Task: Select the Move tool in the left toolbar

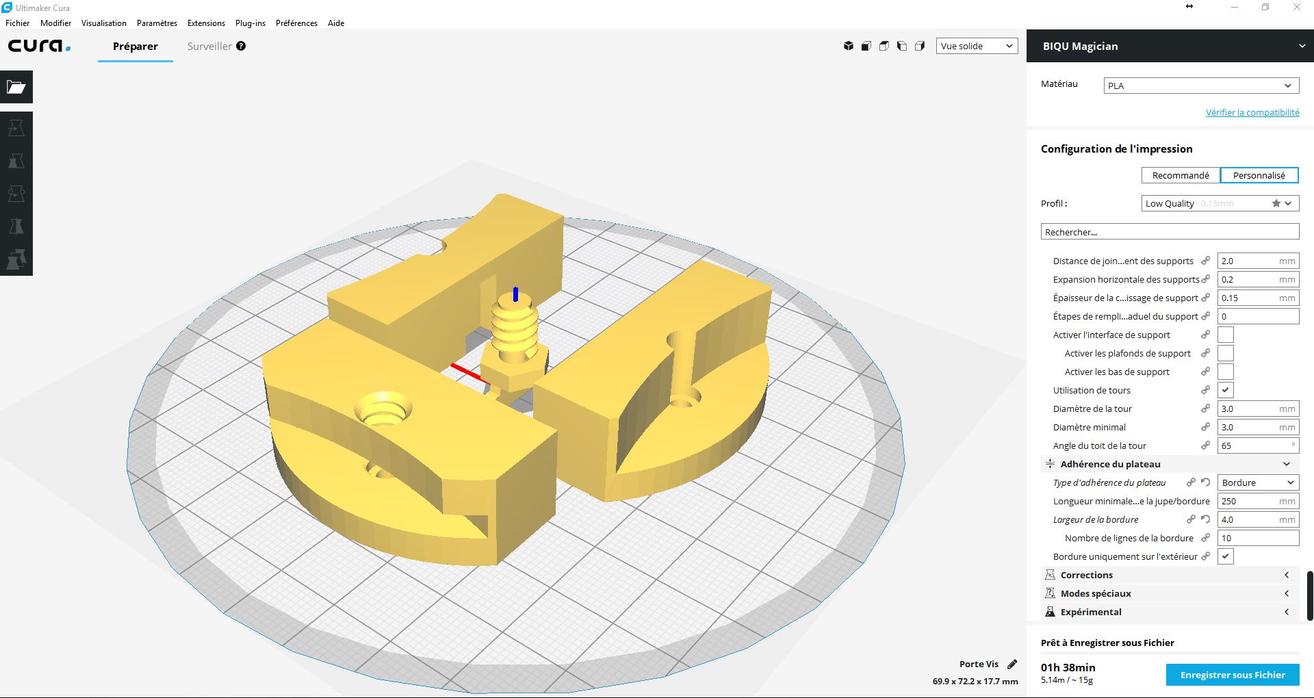Action: point(16,128)
